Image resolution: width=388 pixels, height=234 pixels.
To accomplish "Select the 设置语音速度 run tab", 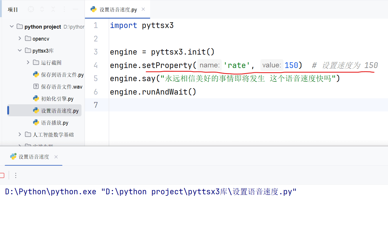I will 34,157.
